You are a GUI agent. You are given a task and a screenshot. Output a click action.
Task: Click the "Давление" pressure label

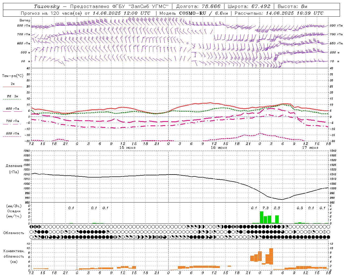[x=14, y=166]
